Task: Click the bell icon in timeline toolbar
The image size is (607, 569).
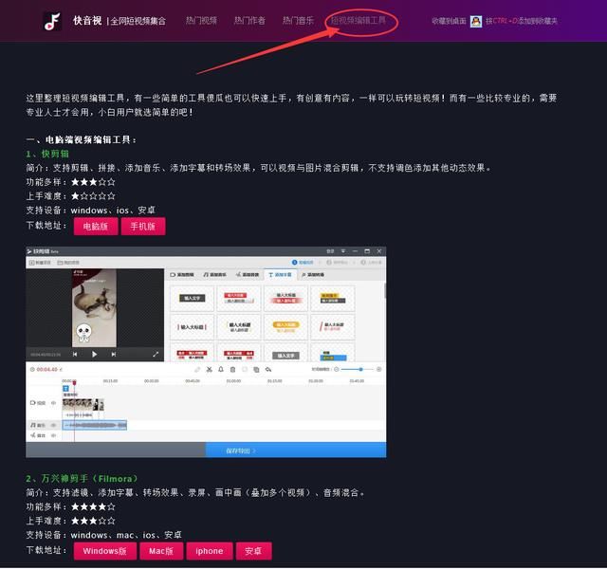Action: click(x=221, y=369)
